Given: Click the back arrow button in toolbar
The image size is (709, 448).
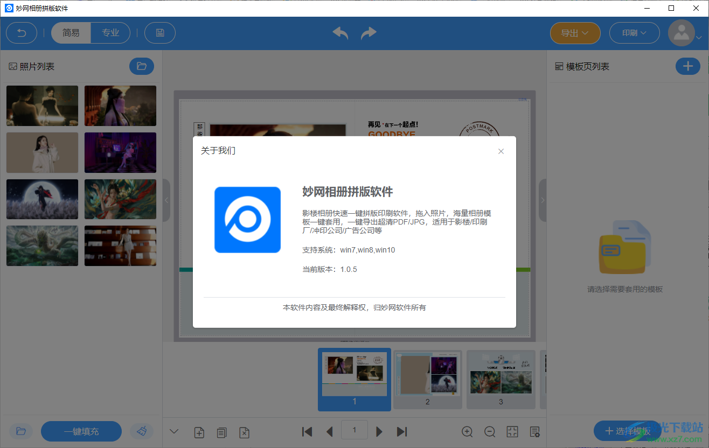Looking at the screenshot, I should (22, 33).
